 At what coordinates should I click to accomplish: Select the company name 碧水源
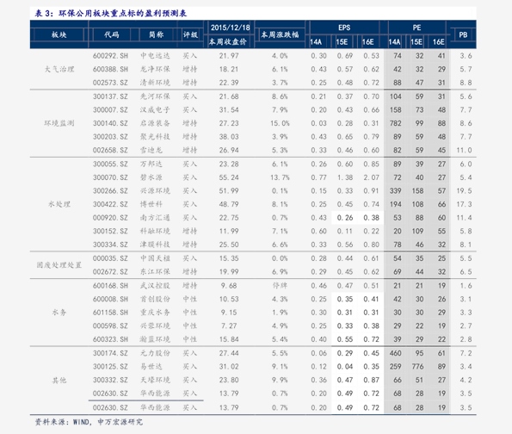click(x=151, y=177)
